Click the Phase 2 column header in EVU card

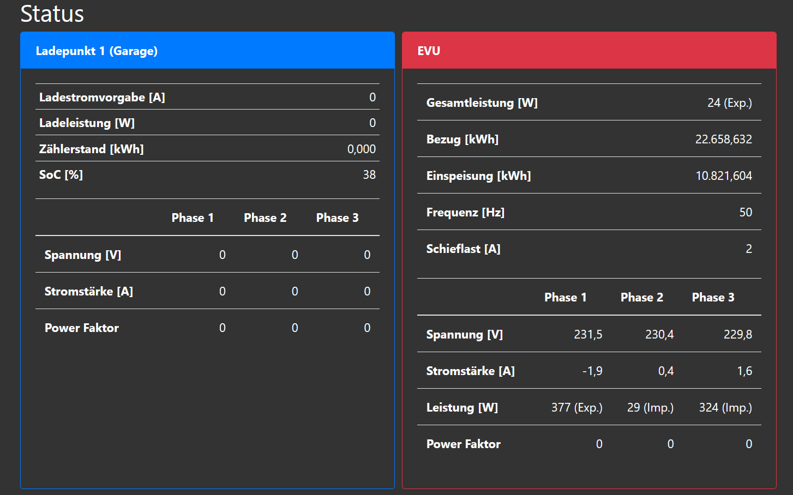tap(642, 297)
